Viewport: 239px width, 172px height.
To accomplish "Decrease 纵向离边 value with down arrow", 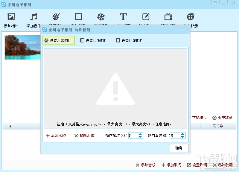I will tap(182, 137).
